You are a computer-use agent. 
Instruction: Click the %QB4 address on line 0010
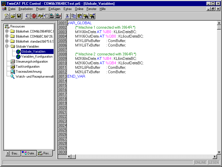point(111,63)
